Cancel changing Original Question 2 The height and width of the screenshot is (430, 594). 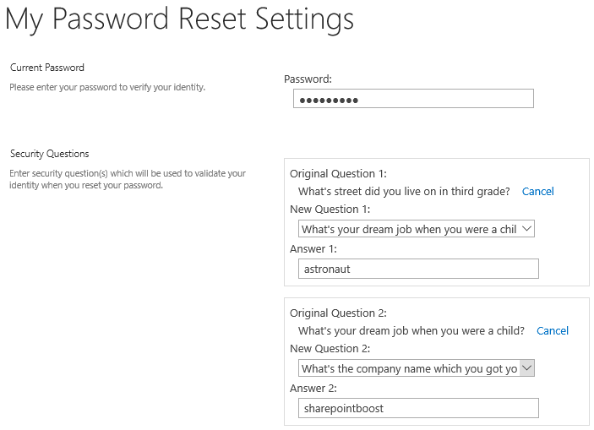click(553, 331)
